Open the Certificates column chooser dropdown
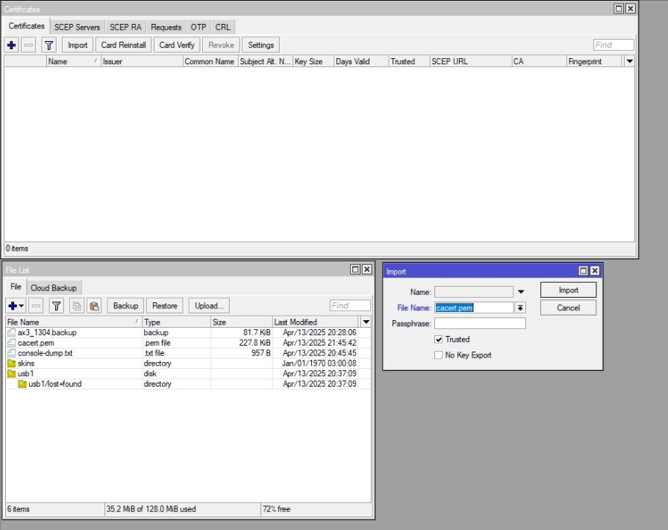The image size is (668, 530). pos(629,61)
